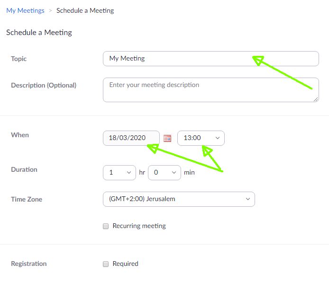Expand the duration hours dropdown

pyautogui.click(x=119, y=173)
